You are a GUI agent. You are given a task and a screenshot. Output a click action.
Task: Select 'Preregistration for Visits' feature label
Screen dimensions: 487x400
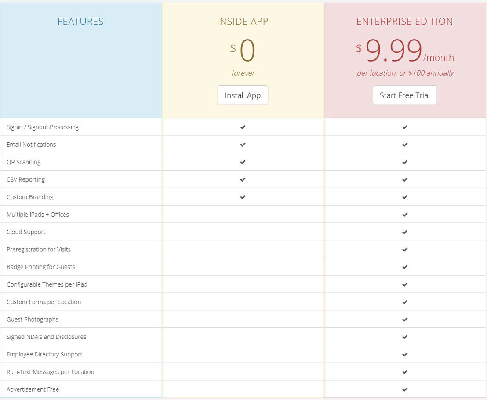click(x=39, y=249)
